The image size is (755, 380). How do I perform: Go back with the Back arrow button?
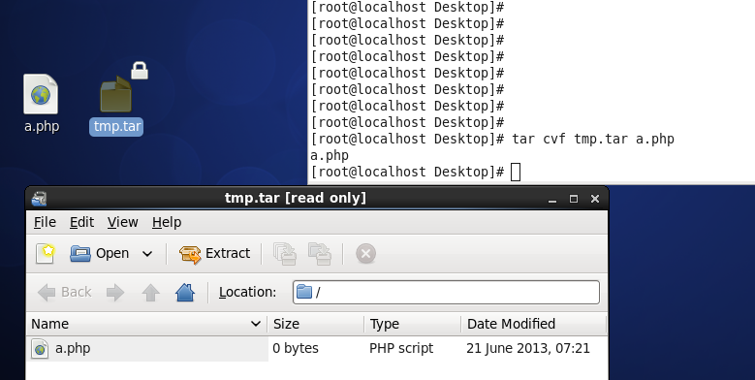pyautogui.click(x=64, y=293)
